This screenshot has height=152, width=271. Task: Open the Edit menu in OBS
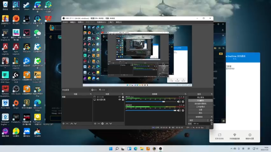pos(73,22)
